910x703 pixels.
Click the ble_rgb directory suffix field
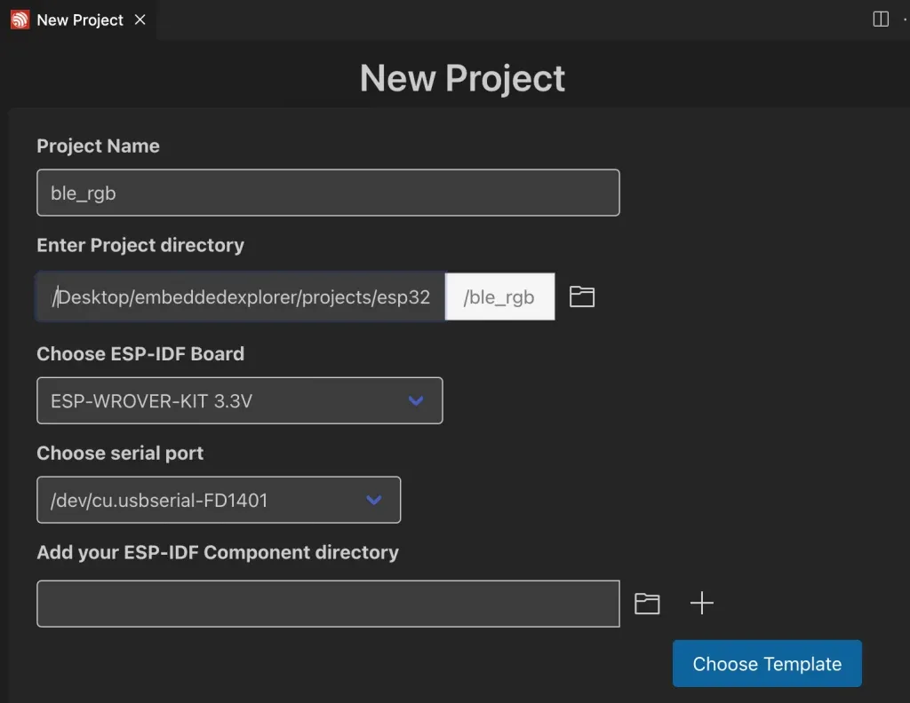click(x=499, y=296)
